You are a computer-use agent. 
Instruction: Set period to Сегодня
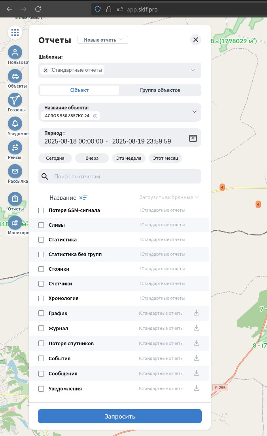[55, 158]
